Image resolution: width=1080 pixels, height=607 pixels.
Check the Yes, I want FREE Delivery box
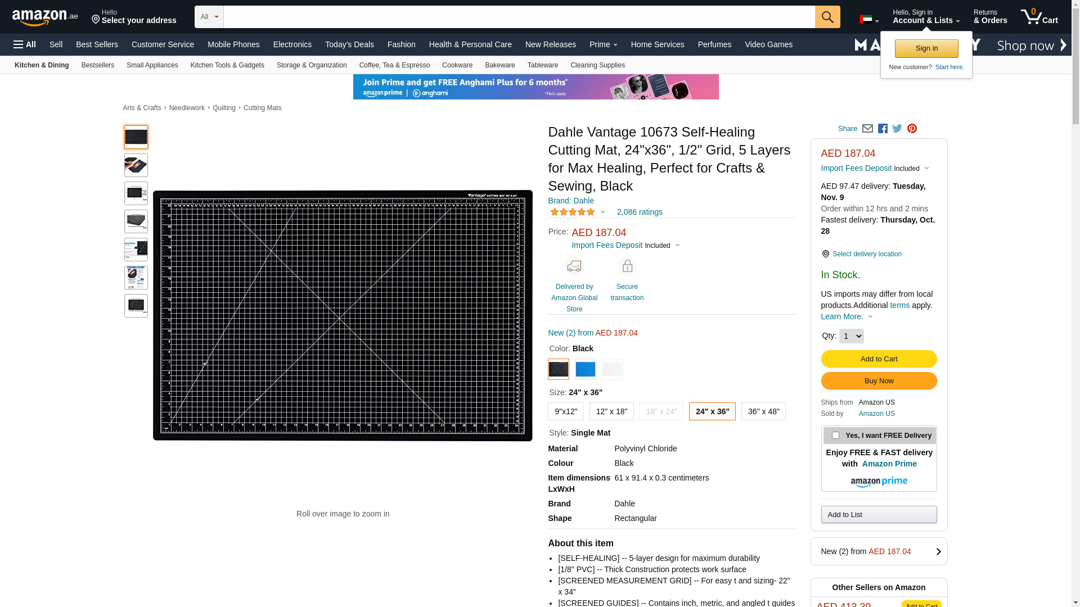click(835, 436)
